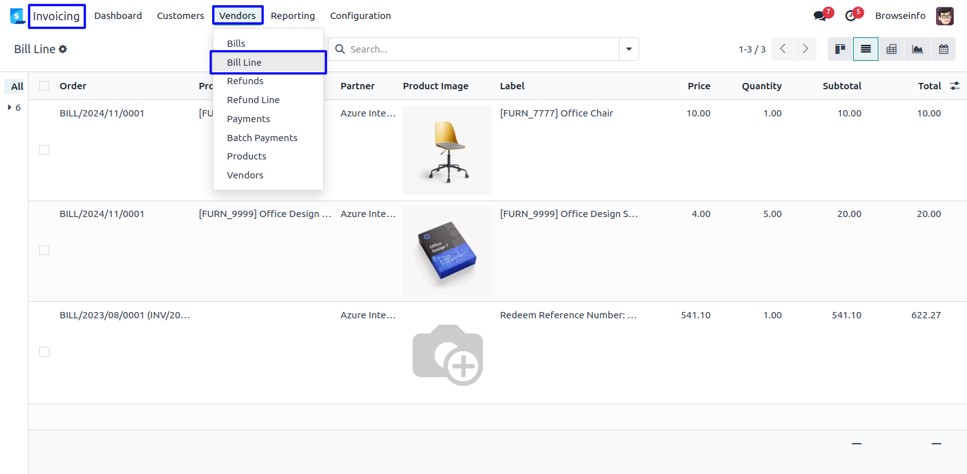Click the 5.00 quantity cell
This screenshot has width=967, height=474.
coord(772,214)
